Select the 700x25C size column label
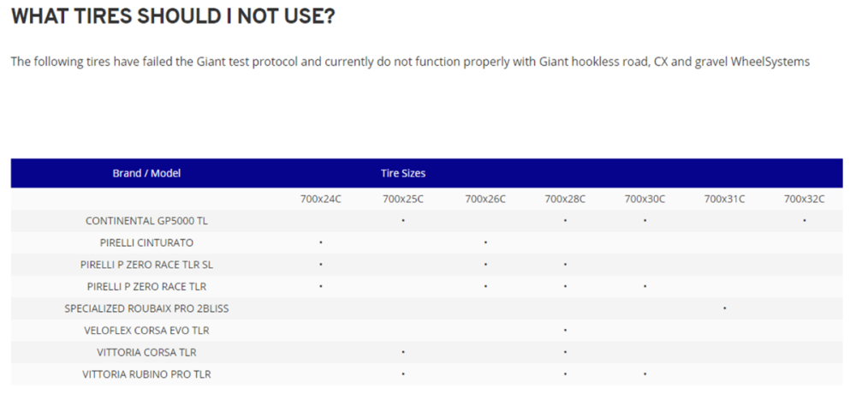This screenshot has width=856, height=394. (403, 199)
